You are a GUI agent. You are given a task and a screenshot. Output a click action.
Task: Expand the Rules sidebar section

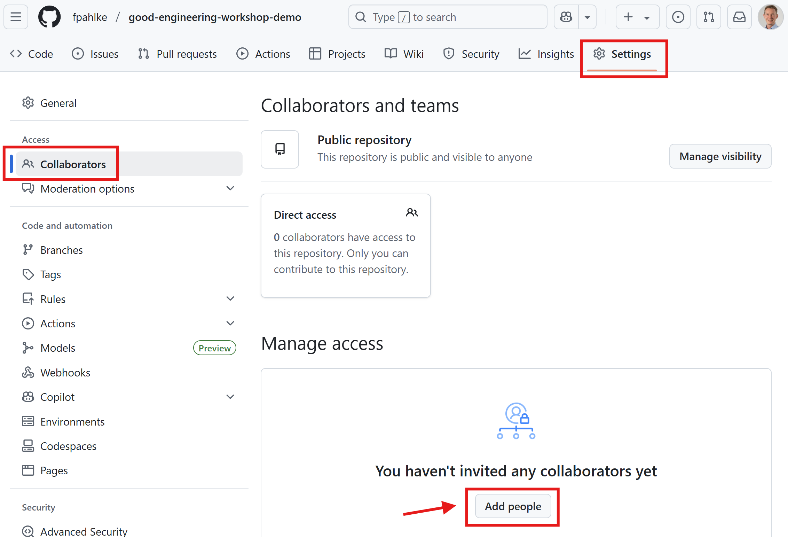coord(230,299)
